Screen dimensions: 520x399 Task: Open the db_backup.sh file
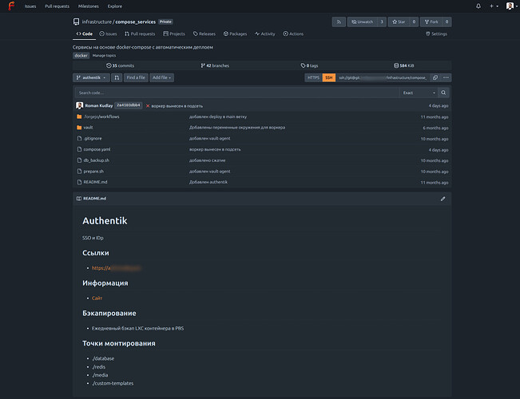tap(96, 160)
